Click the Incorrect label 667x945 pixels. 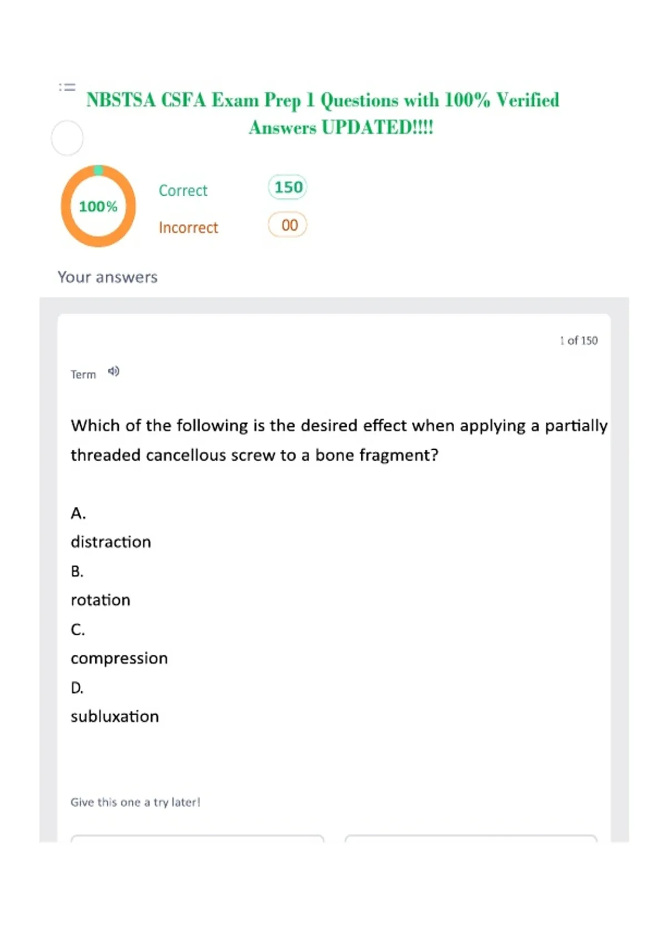[188, 228]
